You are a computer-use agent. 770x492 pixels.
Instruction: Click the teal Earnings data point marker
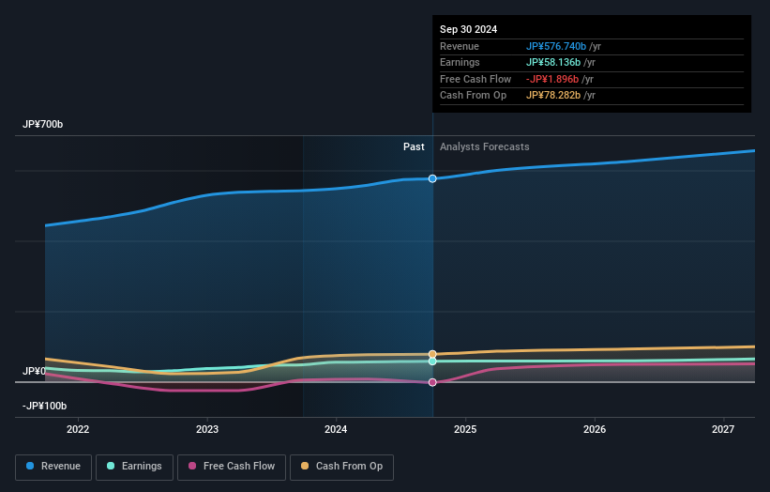tap(432, 361)
